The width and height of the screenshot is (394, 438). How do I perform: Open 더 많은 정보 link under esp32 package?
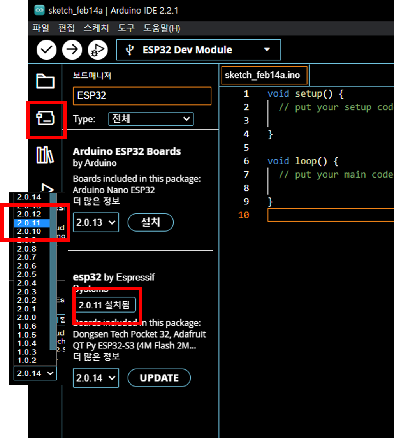pos(96,356)
